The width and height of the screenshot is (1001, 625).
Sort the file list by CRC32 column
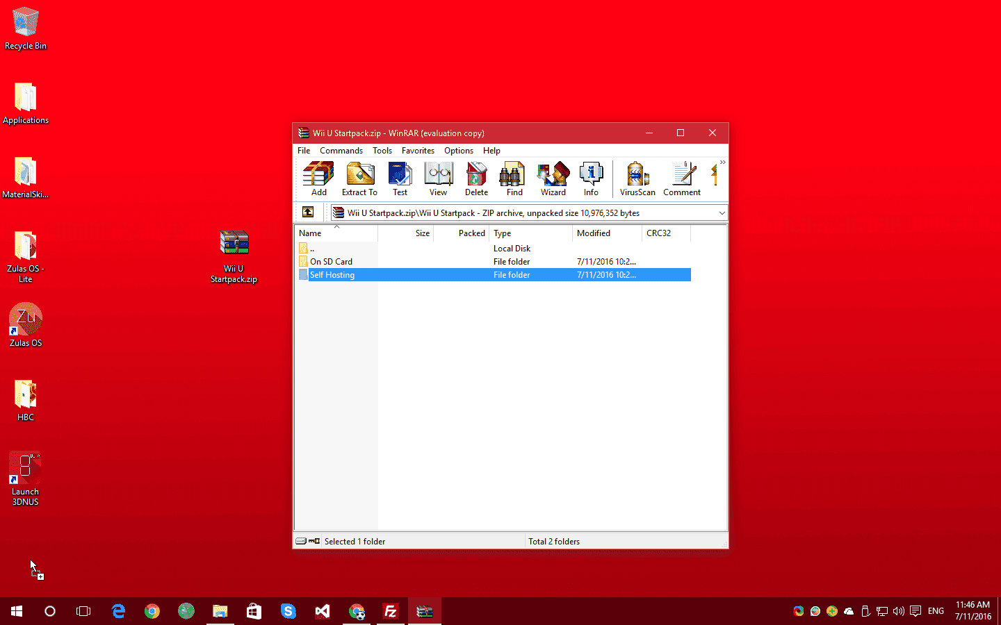point(667,233)
